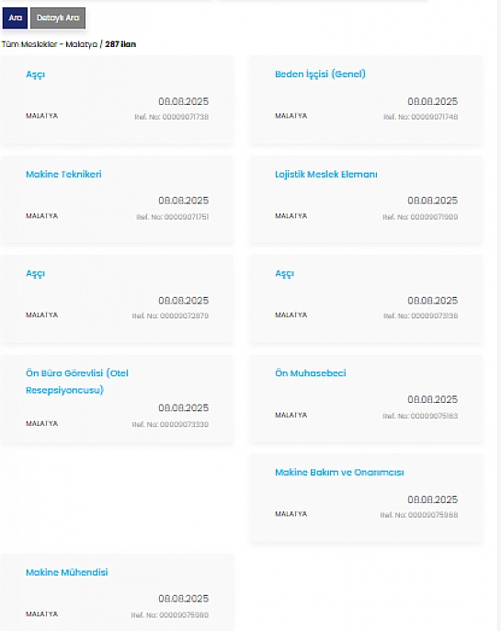Click the MALATYA label in Ön Muhasebeci card

(x=291, y=415)
